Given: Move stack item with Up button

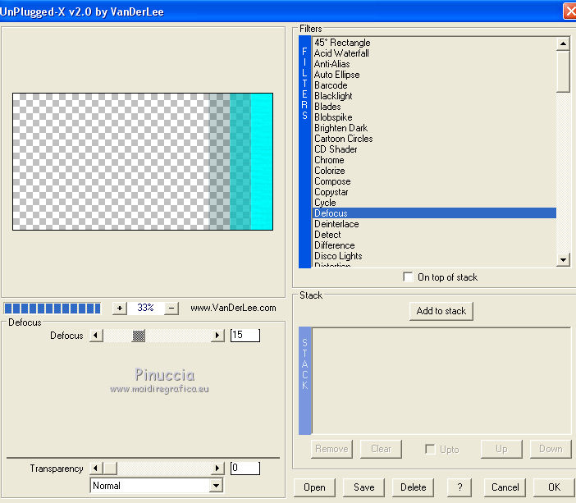Looking at the screenshot, I should pos(501,449).
